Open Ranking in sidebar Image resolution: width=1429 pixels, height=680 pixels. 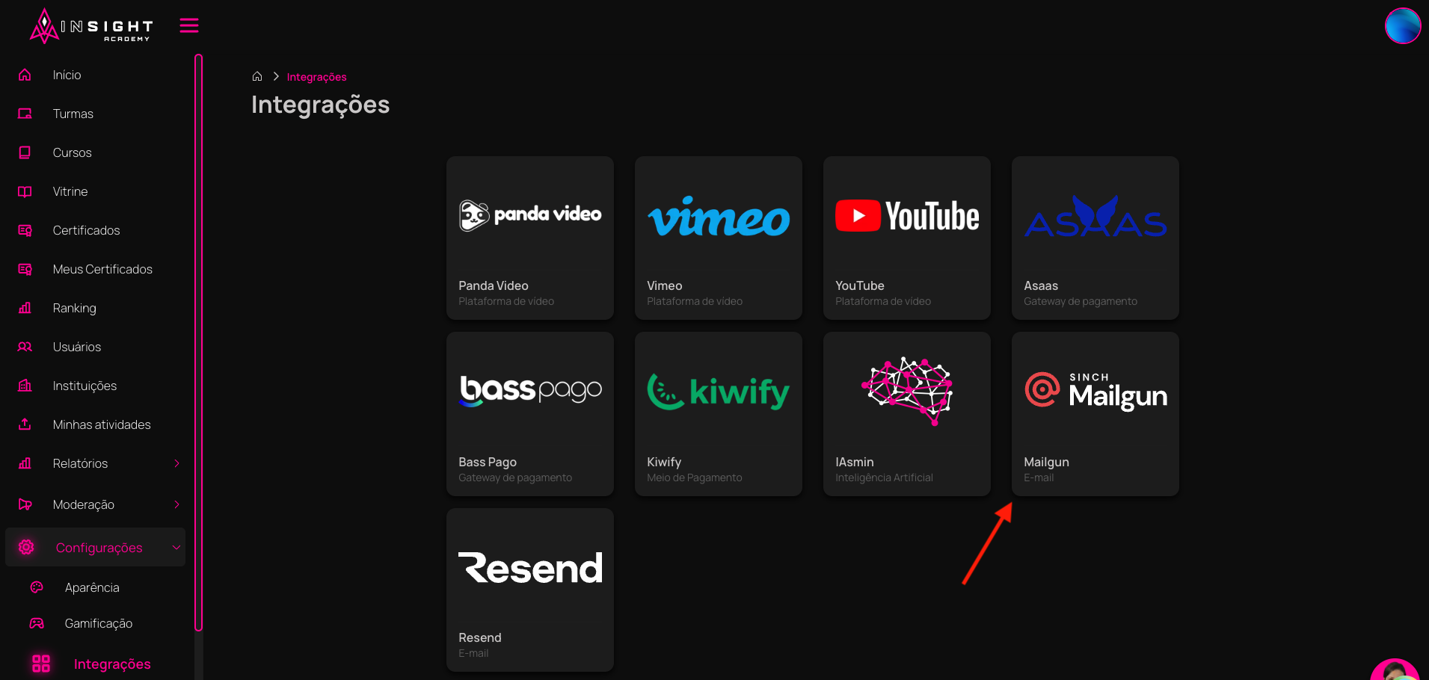[74, 308]
